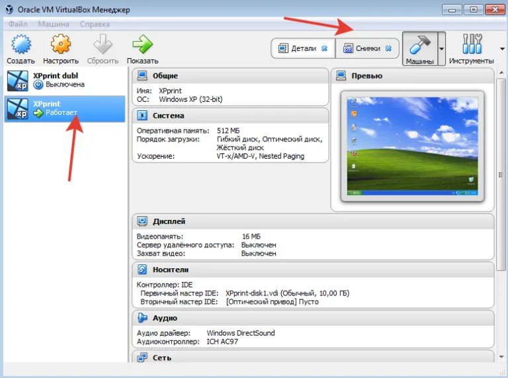Click the VT-x/AMD-V, Nested Paging value
This screenshot has width=508, height=378.
(261, 156)
